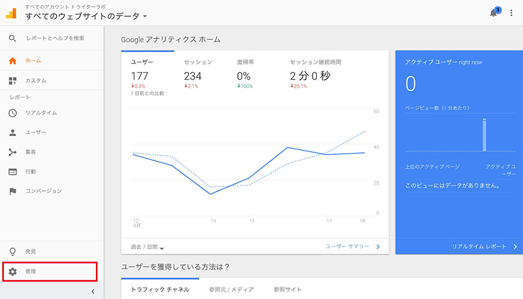Open the notifications bell icon
This screenshot has height=299, width=523.
[x=494, y=13]
